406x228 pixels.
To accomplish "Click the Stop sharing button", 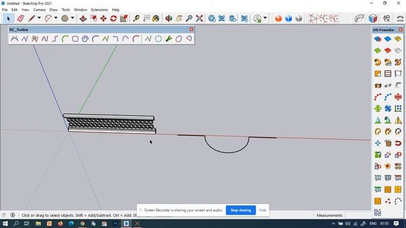I will [241, 210].
